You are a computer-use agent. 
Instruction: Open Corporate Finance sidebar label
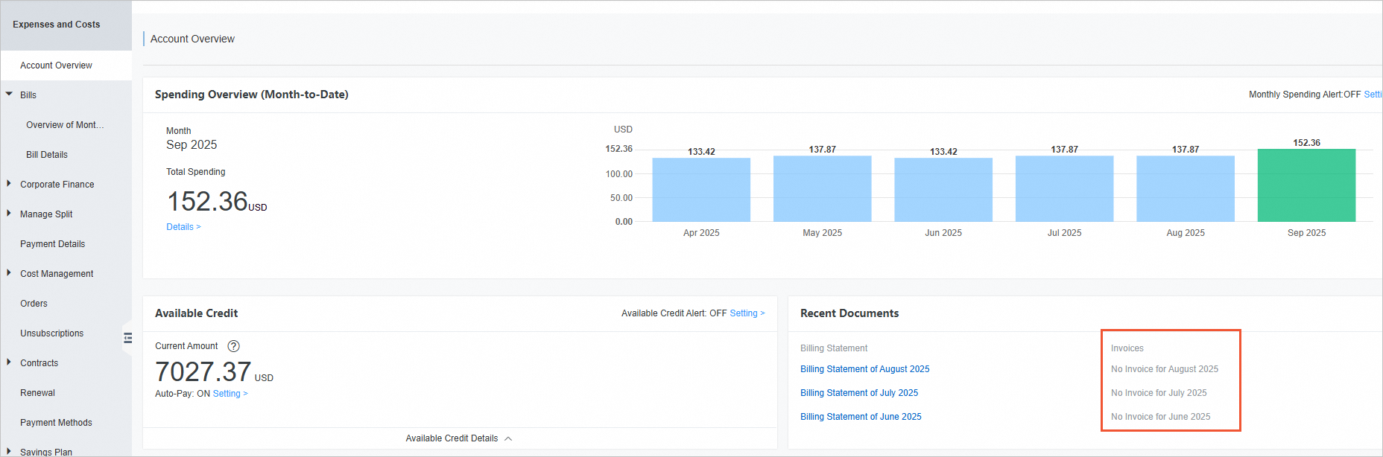pos(57,185)
